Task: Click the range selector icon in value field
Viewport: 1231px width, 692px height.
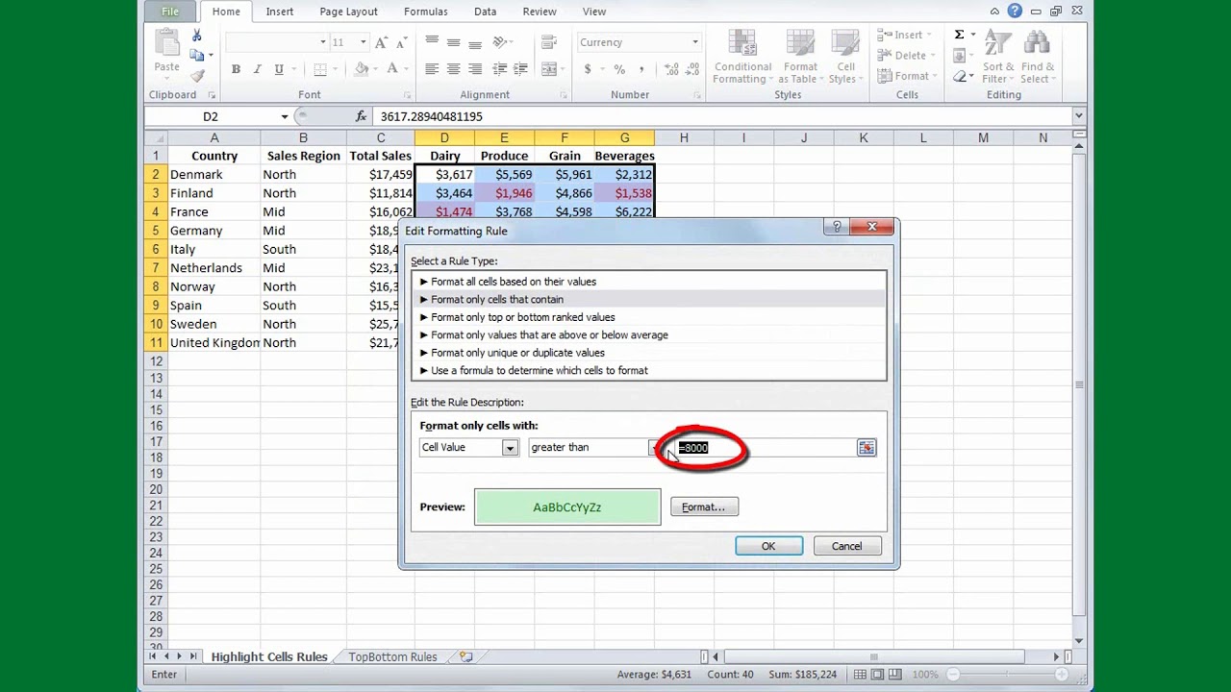Action: coord(867,448)
